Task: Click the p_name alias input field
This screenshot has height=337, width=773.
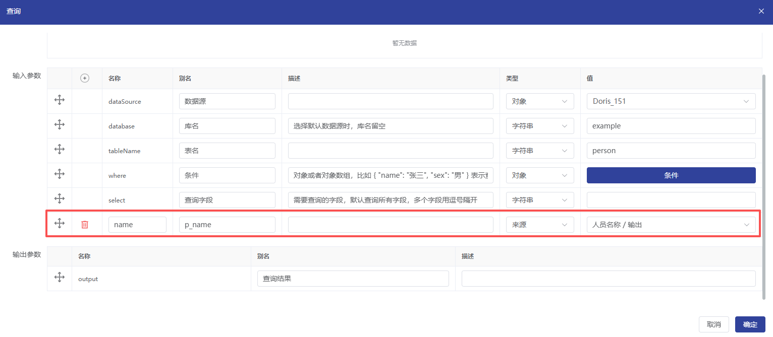Action: coord(227,225)
